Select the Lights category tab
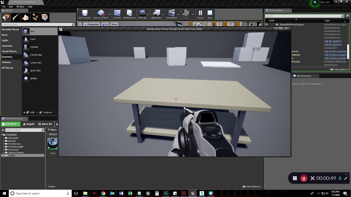This screenshot has width=351, height=197. point(5,40)
